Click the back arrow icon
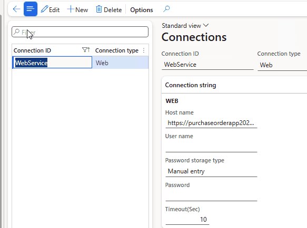307x228 pixels. point(16,9)
